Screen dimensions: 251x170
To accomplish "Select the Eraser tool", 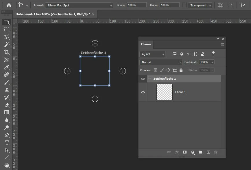I will tap(7, 105).
